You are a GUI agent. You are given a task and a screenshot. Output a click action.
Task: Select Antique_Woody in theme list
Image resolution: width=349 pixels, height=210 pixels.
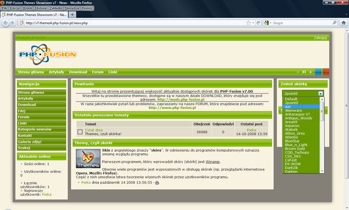(x=301, y=118)
